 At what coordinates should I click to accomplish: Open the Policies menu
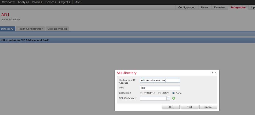click(x=37, y=2)
